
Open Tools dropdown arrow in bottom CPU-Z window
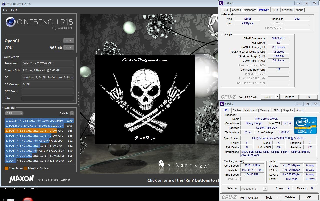(x=278, y=197)
